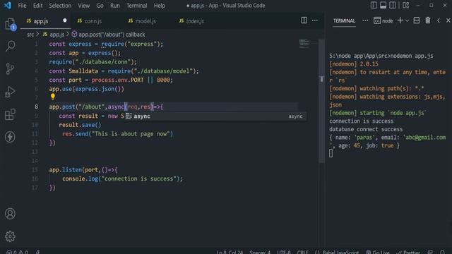Toggle panel layout icon in title bar
This screenshot has height=254, width=452.
point(383,6)
